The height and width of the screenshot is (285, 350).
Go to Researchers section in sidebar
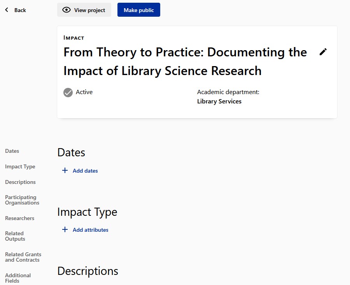click(x=20, y=218)
